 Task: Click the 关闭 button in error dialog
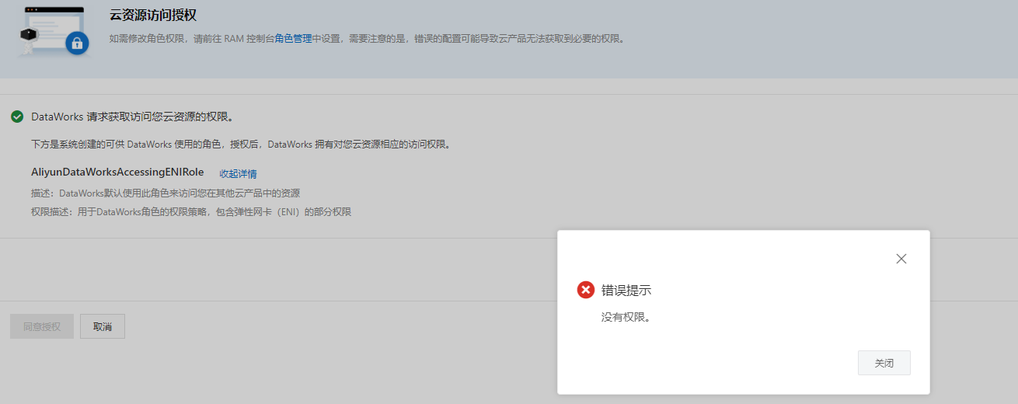[884, 363]
